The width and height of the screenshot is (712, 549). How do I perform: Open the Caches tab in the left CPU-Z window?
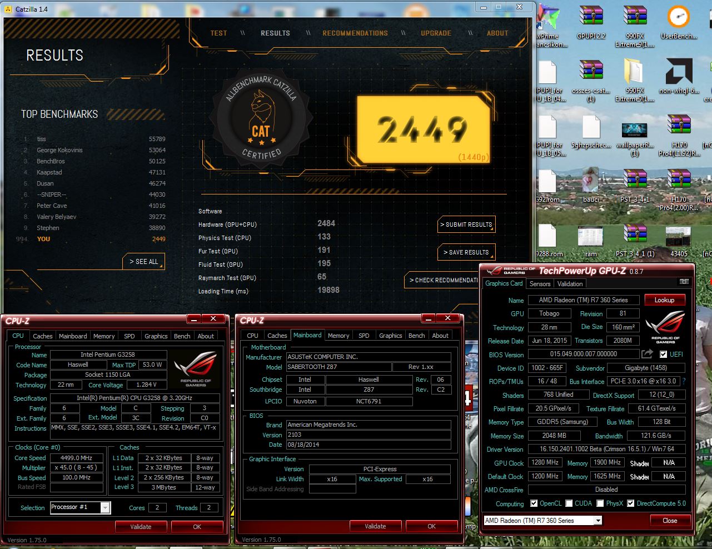pos(42,336)
